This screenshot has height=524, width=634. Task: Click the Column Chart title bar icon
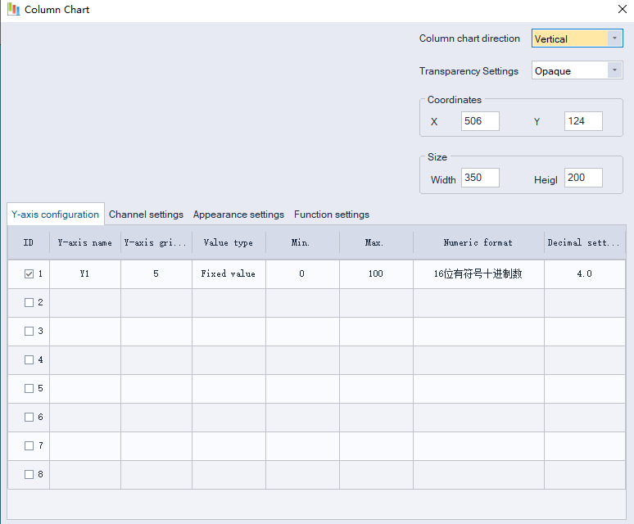point(14,9)
